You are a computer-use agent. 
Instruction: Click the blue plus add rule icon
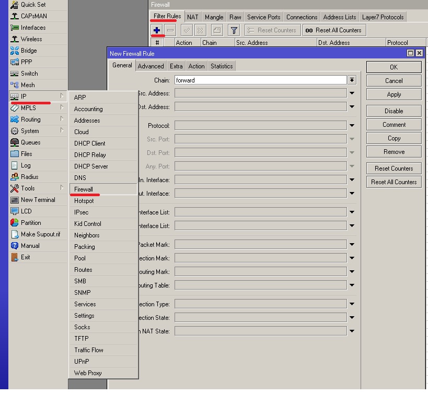point(156,30)
